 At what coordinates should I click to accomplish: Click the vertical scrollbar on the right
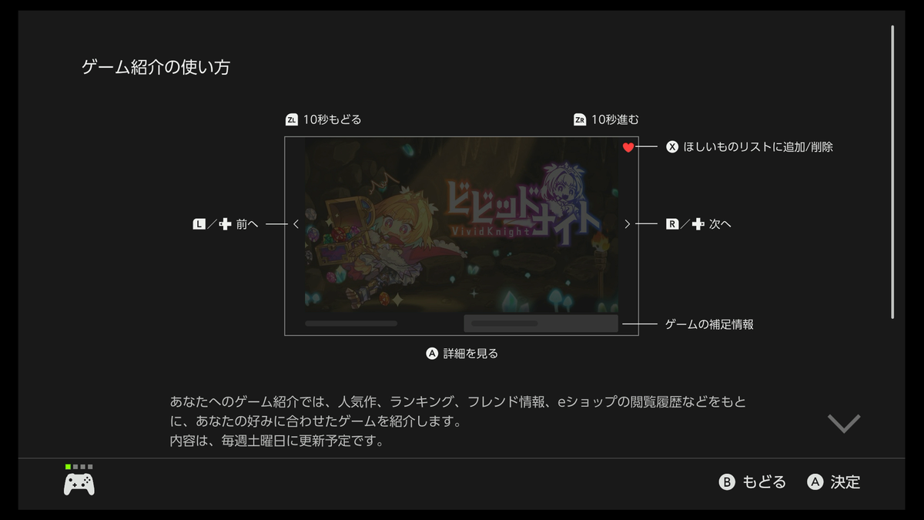click(x=892, y=171)
